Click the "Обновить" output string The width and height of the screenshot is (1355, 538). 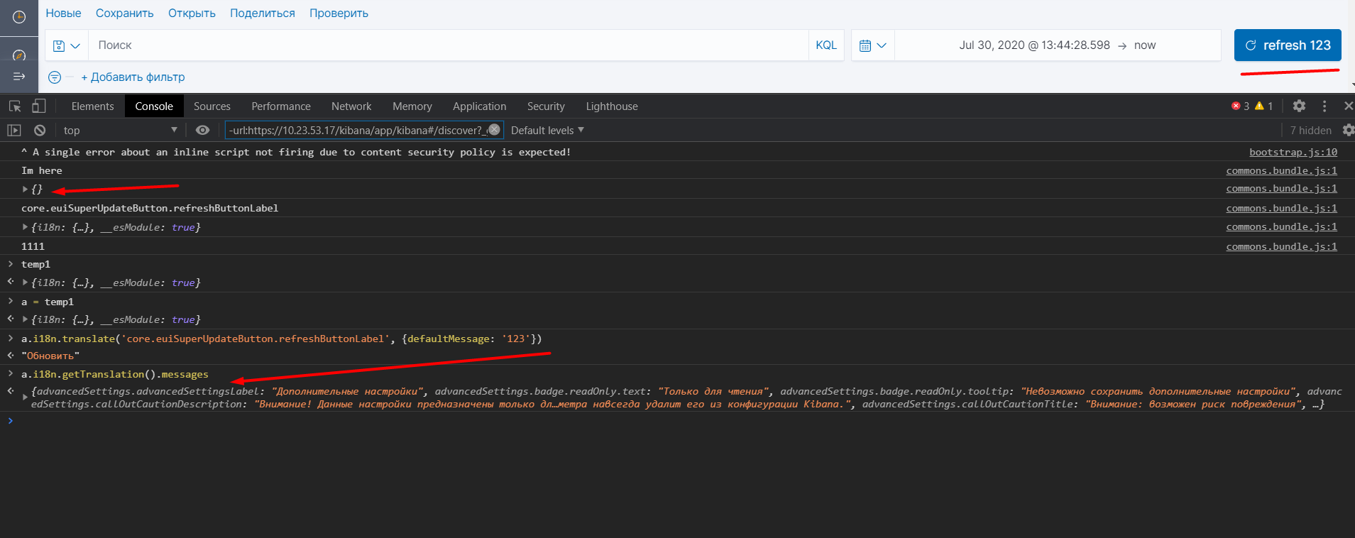pyautogui.click(x=50, y=356)
